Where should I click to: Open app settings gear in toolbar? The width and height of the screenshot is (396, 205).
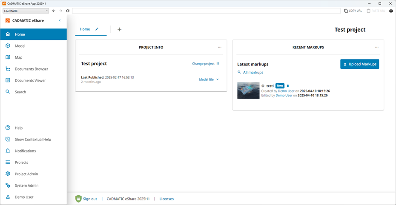[x=391, y=11]
